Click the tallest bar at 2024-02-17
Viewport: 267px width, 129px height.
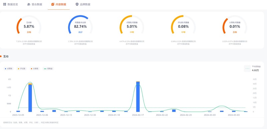pos(138,97)
